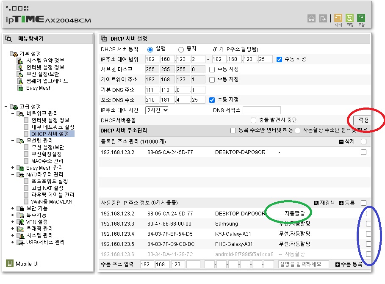385x284 pixels.
Task: Open WAN용 MACVLAN page
Action: tap(52, 202)
